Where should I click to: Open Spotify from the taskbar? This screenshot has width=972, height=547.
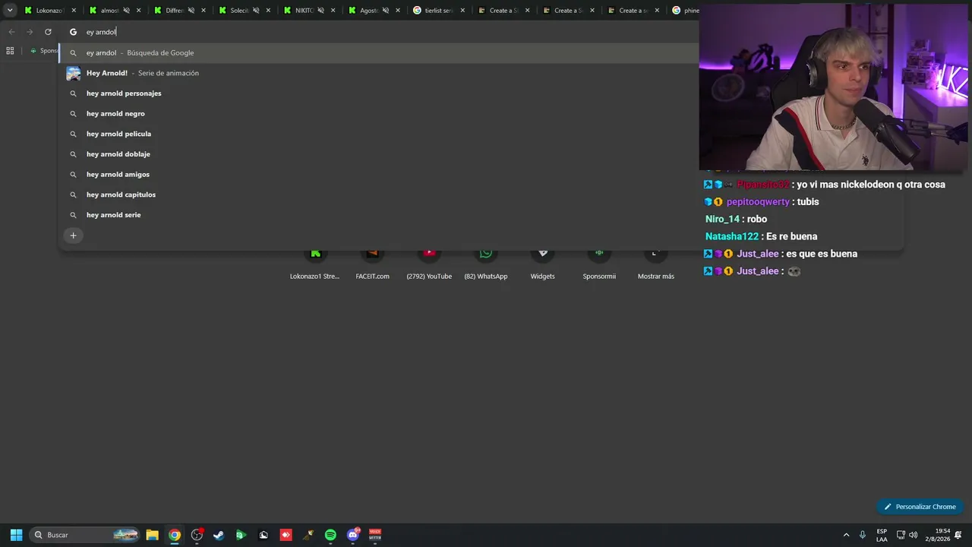pyautogui.click(x=330, y=535)
